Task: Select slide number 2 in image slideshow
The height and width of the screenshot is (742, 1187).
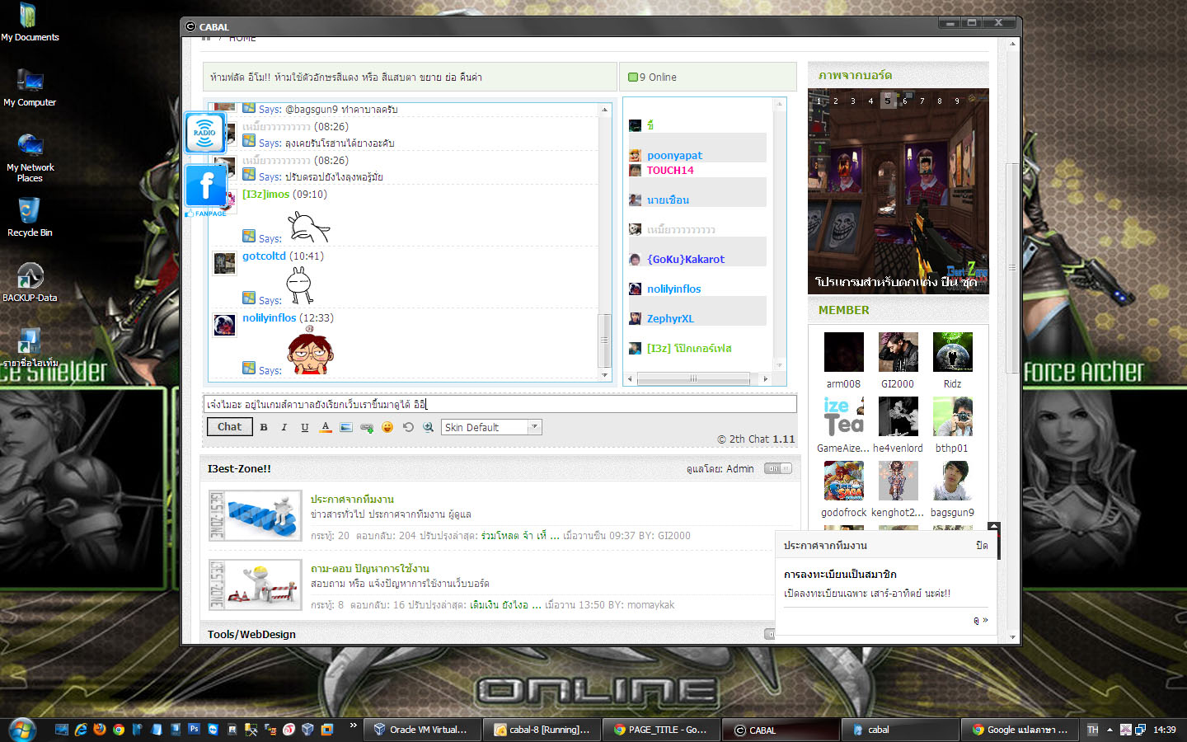Action: click(836, 101)
